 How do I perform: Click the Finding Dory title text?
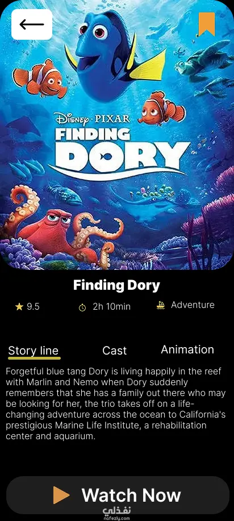click(x=116, y=285)
